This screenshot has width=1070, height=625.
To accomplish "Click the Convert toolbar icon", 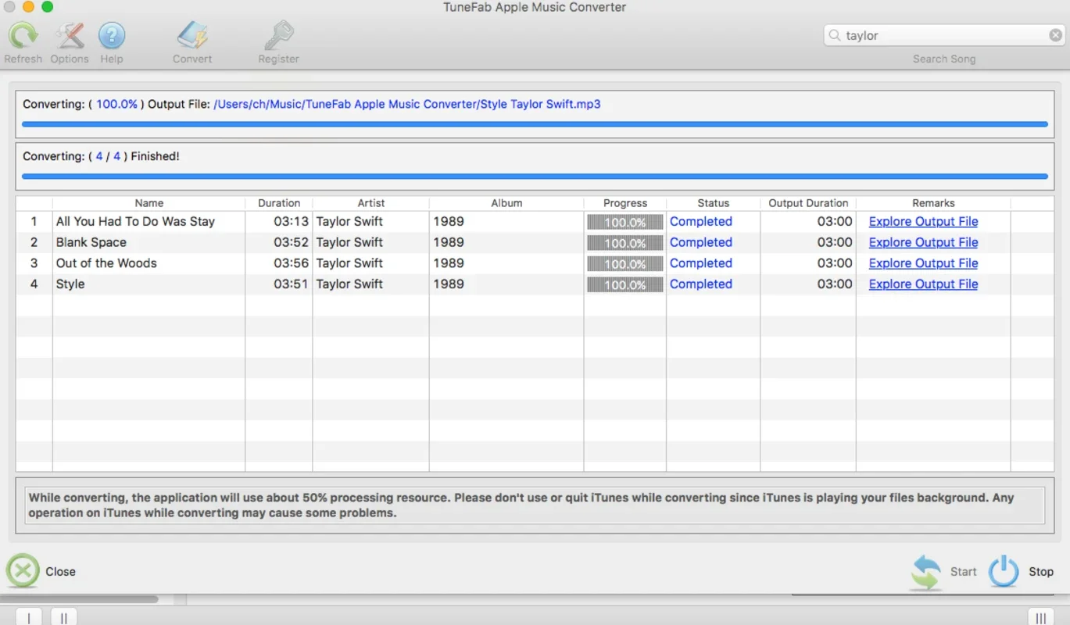I will click(192, 36).
